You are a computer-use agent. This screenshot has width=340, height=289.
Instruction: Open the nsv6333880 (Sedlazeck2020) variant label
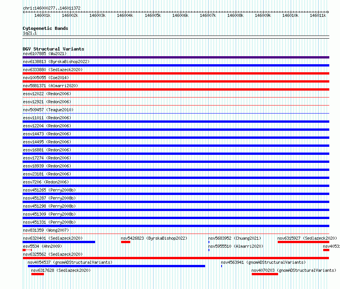tap(53, 70)
